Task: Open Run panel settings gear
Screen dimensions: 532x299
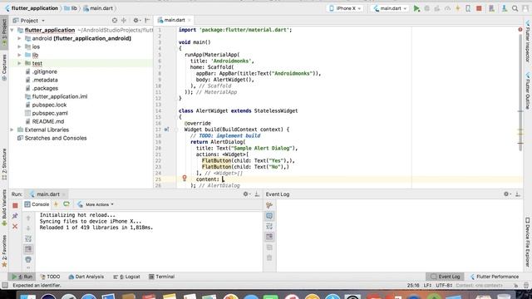Action: pos(246,194)
